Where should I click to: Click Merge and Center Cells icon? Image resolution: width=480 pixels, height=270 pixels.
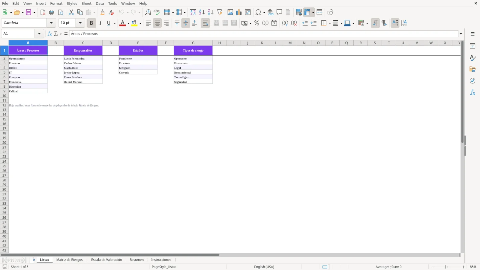[216, 23]
